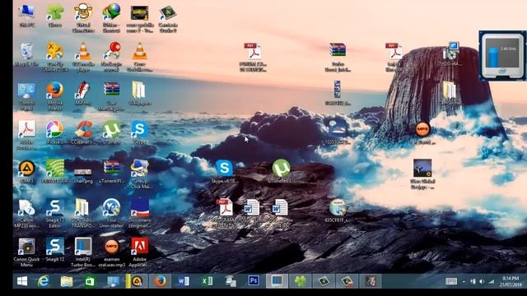527x296 pixels.
Task: Switch to Firefox in the taskbar
Action: [x=160, y=281]
